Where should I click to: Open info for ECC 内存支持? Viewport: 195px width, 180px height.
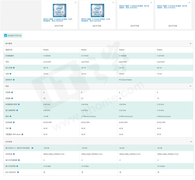point(18,172)
